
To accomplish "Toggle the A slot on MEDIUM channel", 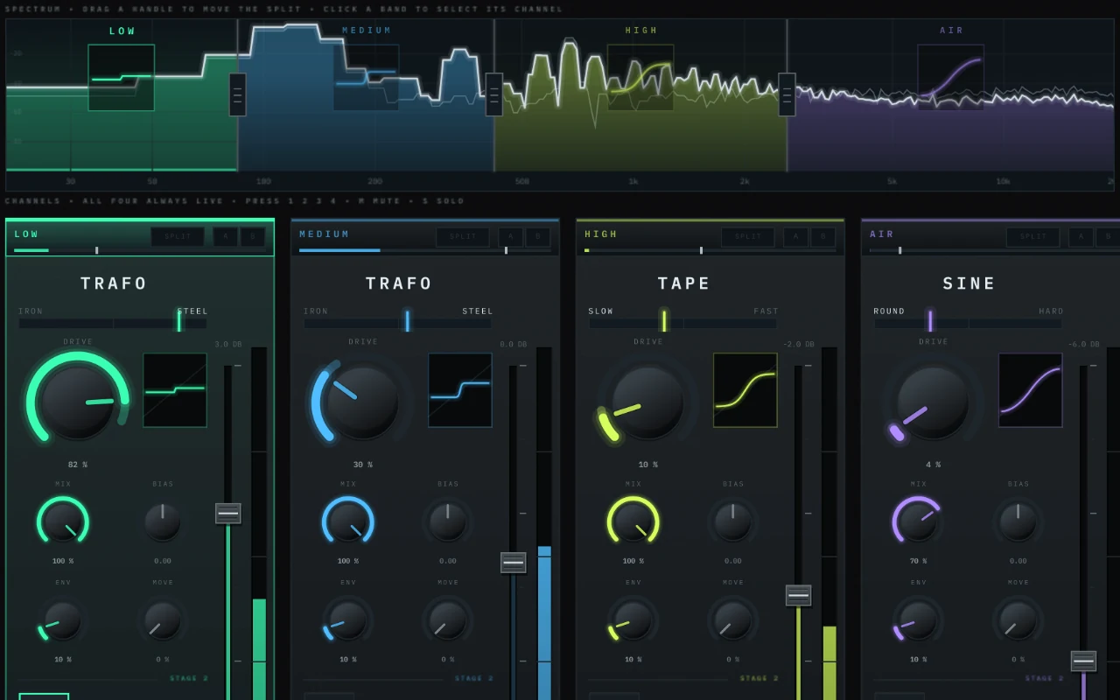I will 511,237.
